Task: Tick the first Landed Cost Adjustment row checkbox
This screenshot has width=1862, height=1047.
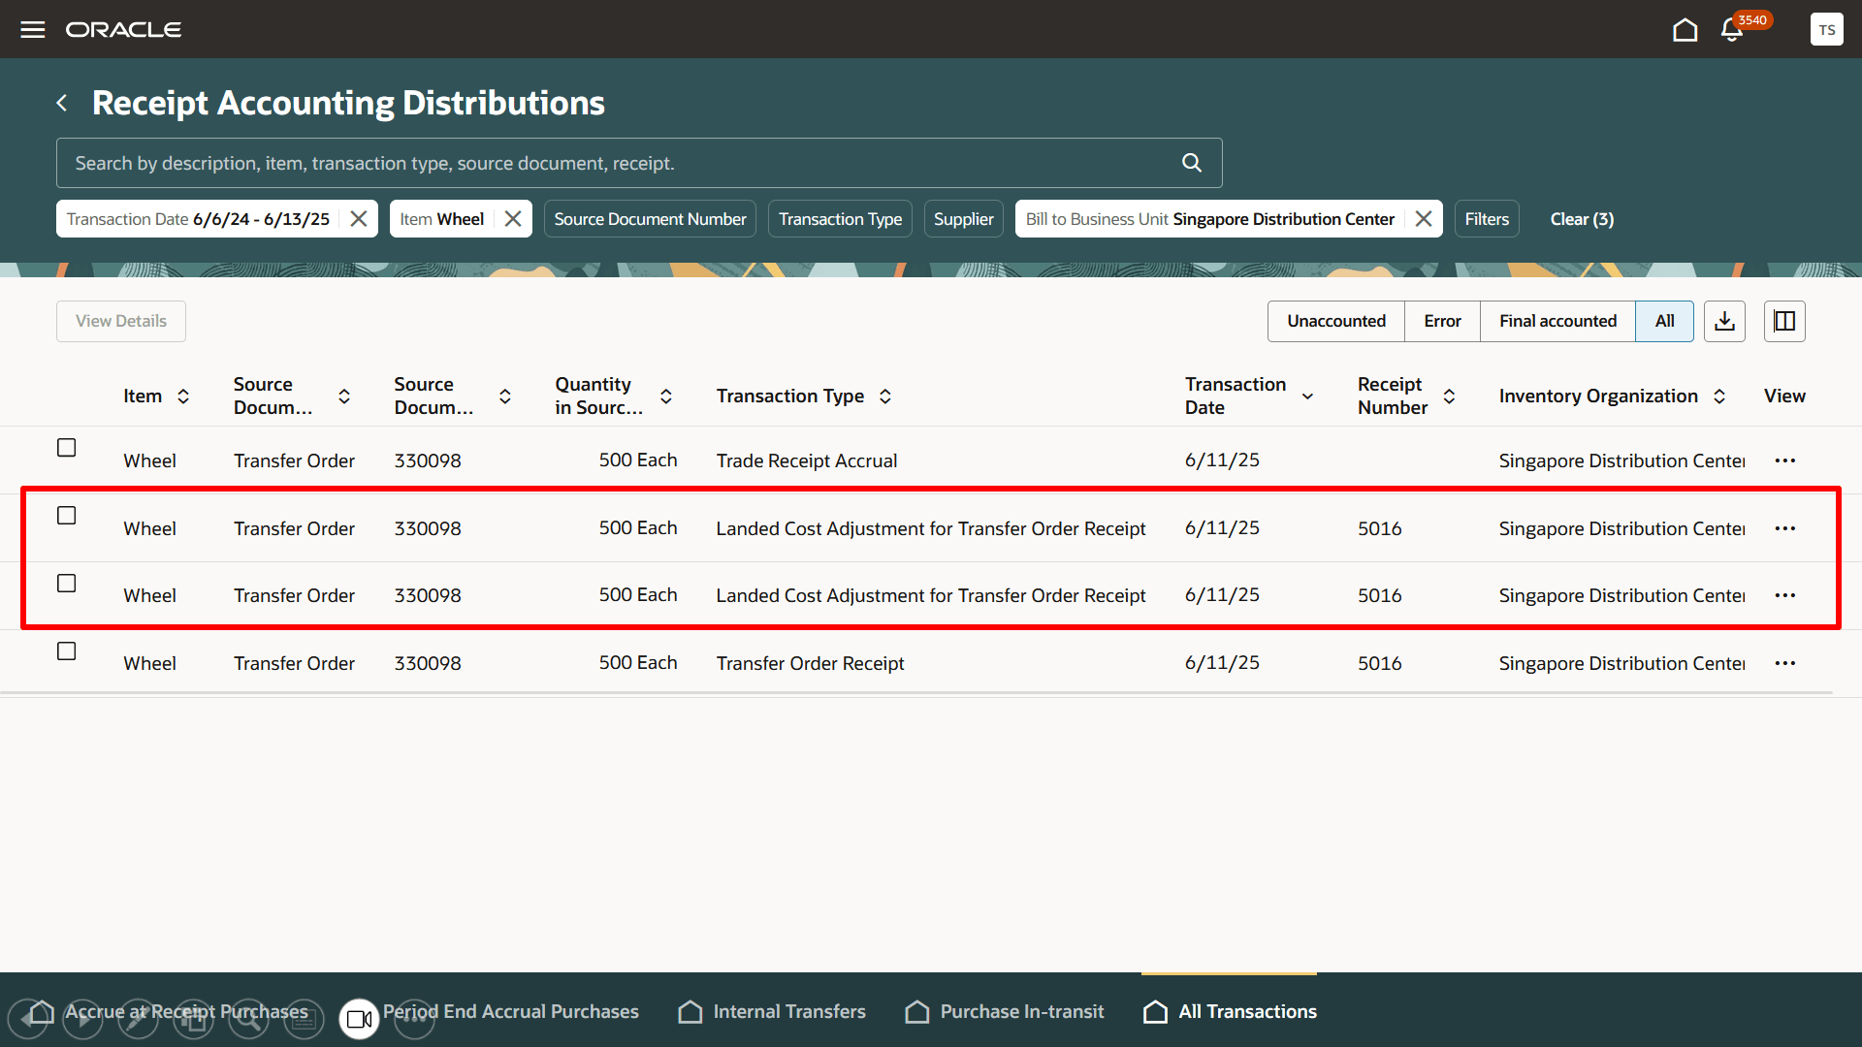Action: point(66,516)
